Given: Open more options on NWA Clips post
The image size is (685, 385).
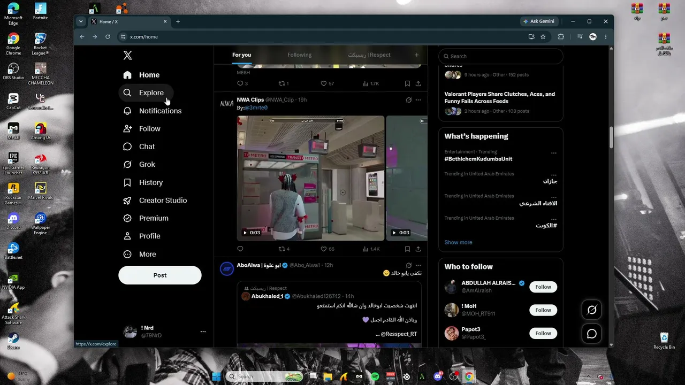Looking at the screenshot, I should point(418,100).
